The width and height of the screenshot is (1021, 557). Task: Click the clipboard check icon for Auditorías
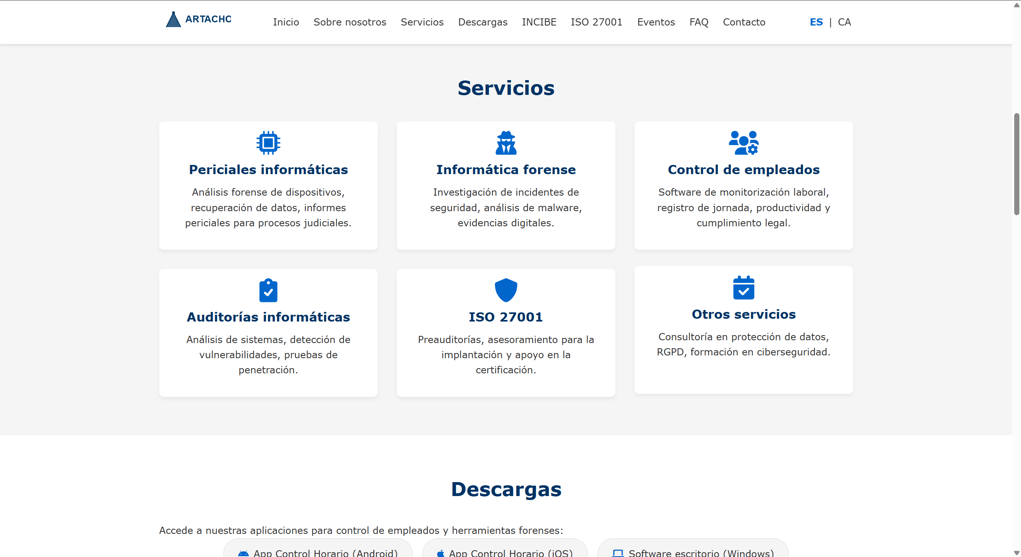pos(268,290)
